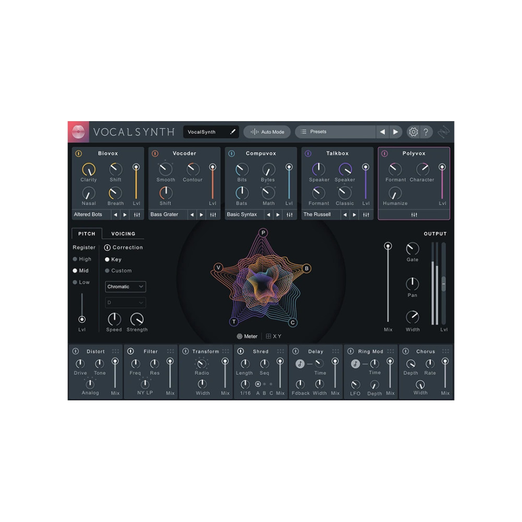Toggle pitch Correction power

(x=107, y=247)
